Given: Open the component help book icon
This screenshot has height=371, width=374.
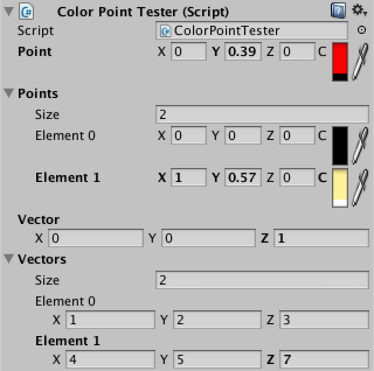Looking at the screenshot, I should 338,10.
